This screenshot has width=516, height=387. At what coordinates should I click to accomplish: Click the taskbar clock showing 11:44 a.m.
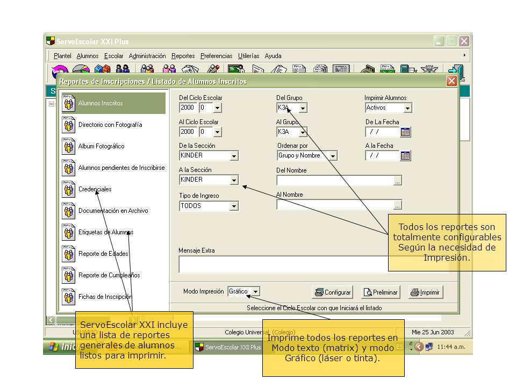pyautogui.click(x=451, y=347)
